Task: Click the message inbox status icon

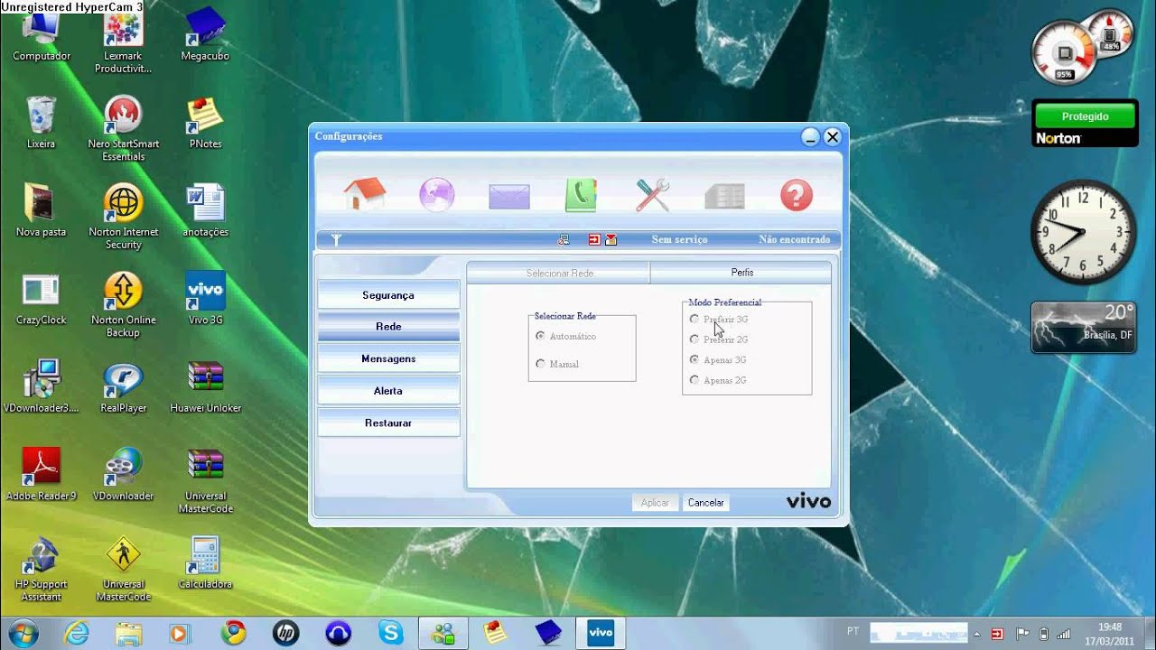Action: (x=611, y=239)
